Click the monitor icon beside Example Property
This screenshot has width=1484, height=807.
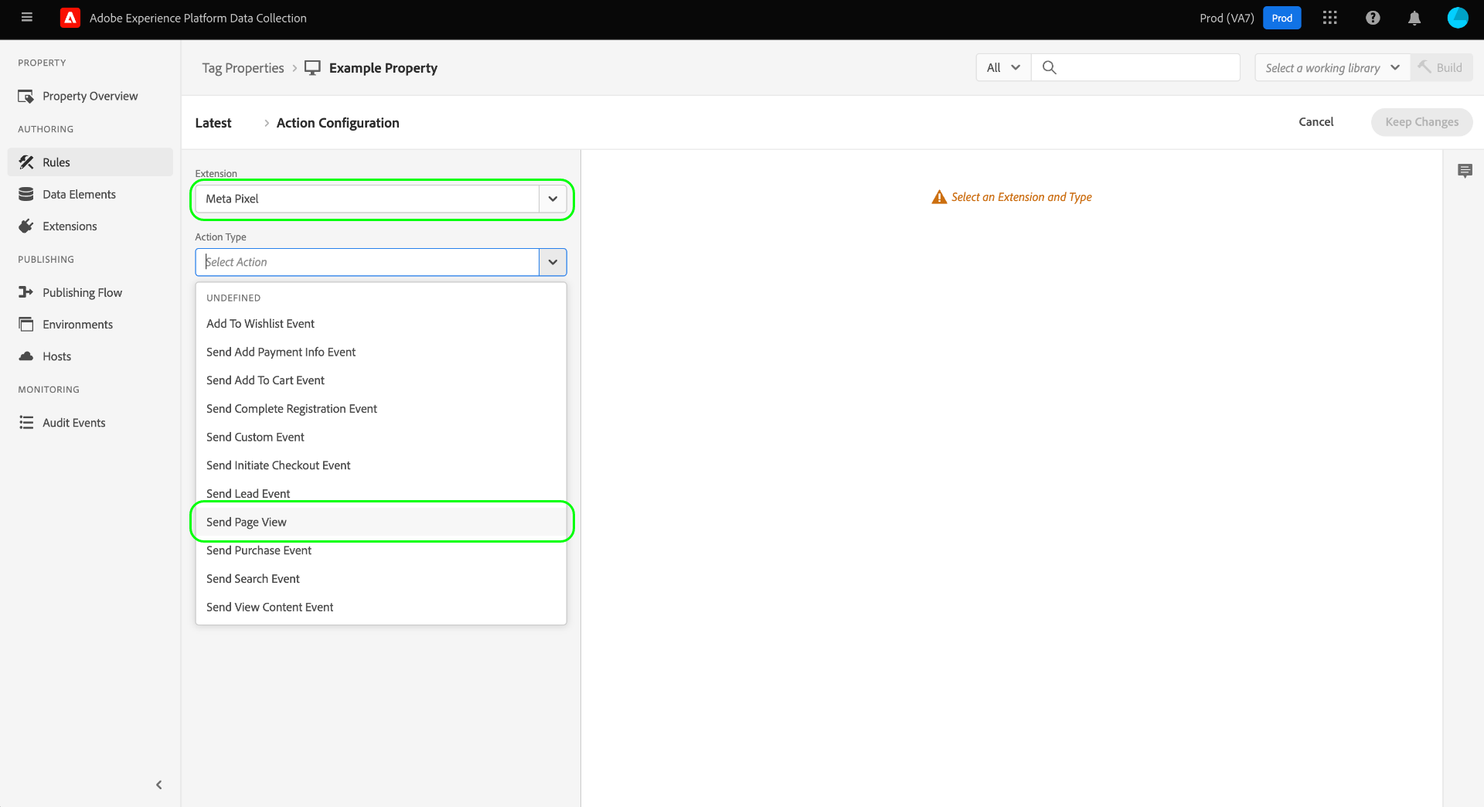click(312, 68)
